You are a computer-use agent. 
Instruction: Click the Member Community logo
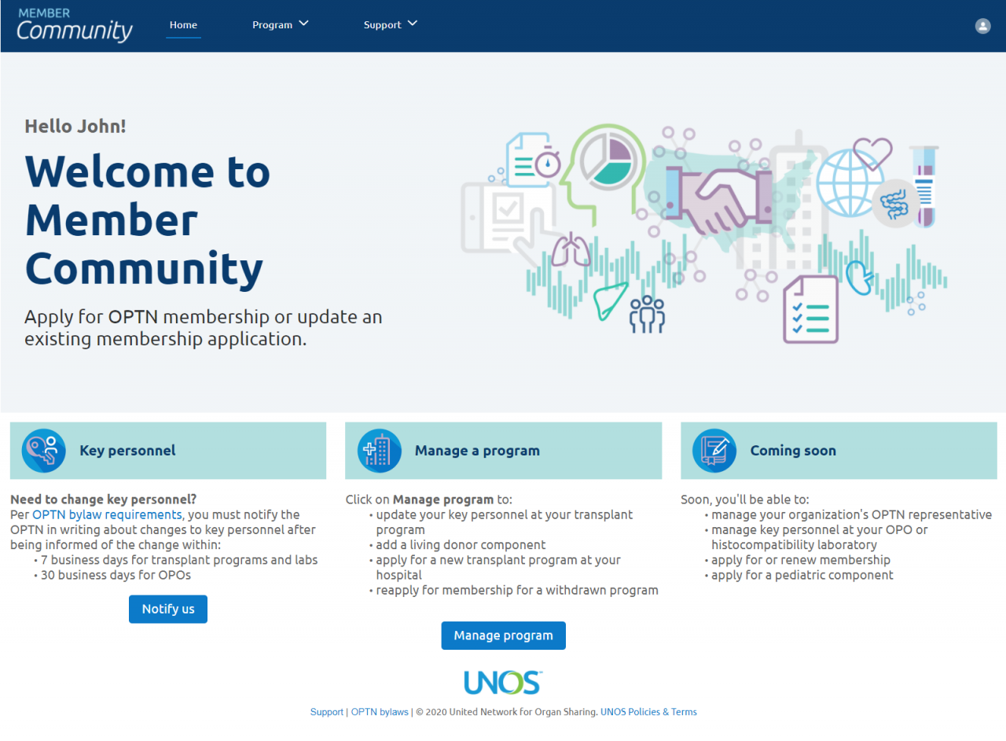(x=75, y=25)
